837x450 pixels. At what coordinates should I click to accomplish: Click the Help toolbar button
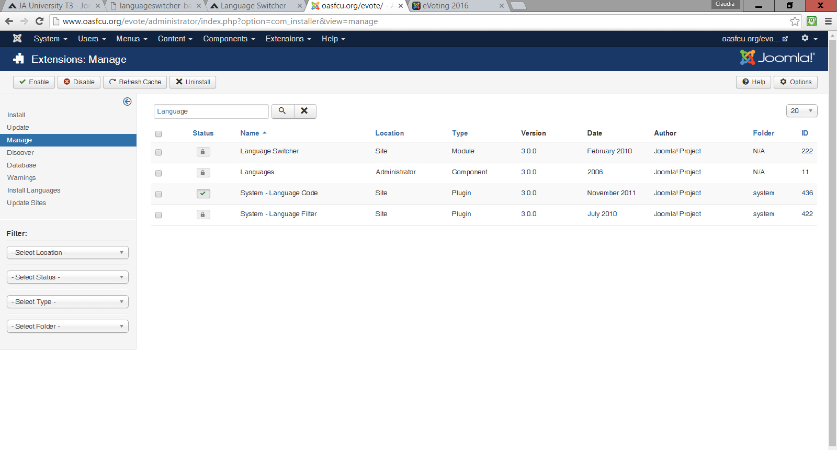pos(753,82)
